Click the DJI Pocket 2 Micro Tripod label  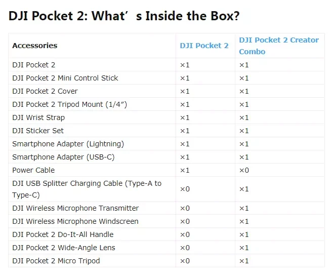[x=56, y=261]
